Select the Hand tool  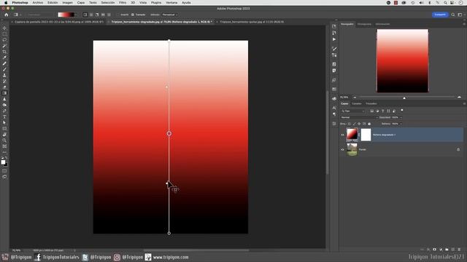pos(4,135)
